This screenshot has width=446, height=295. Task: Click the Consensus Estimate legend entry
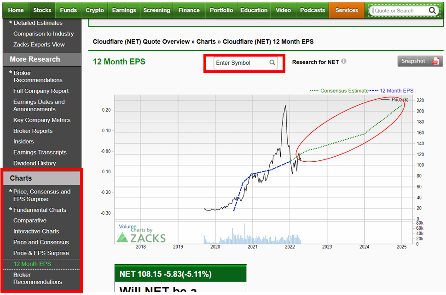click(x=339, y=91)
